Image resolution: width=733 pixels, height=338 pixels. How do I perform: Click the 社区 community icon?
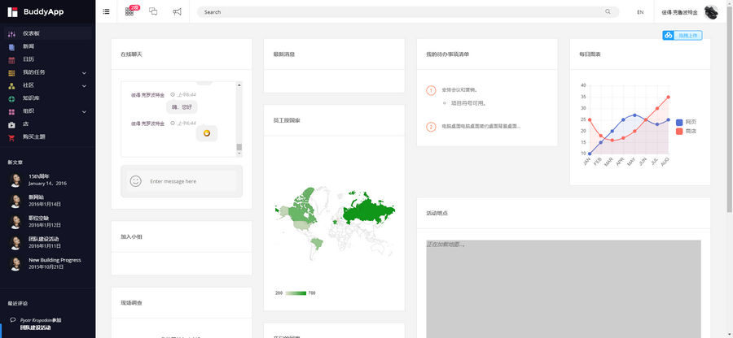coord(11,86)
